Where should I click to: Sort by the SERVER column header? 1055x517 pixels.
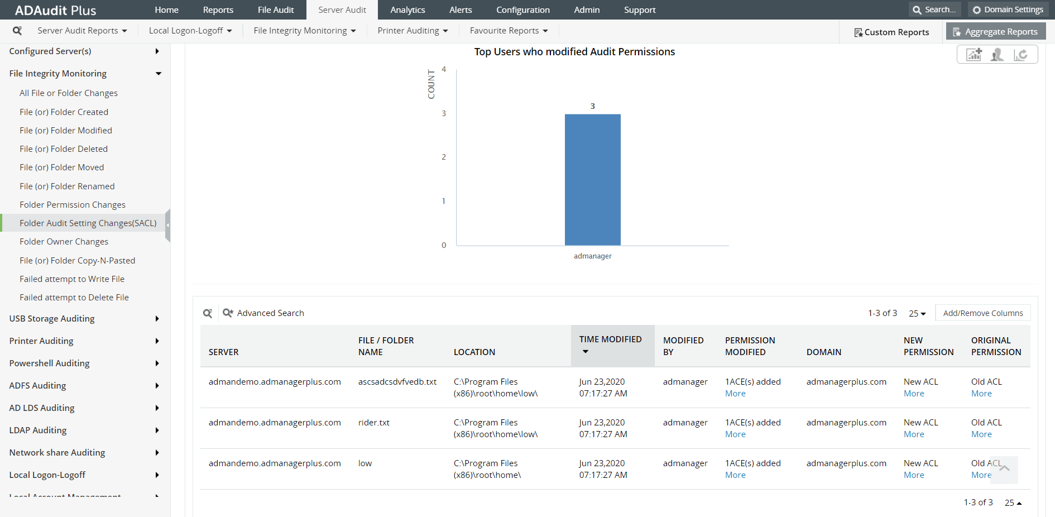pos(224,352)
